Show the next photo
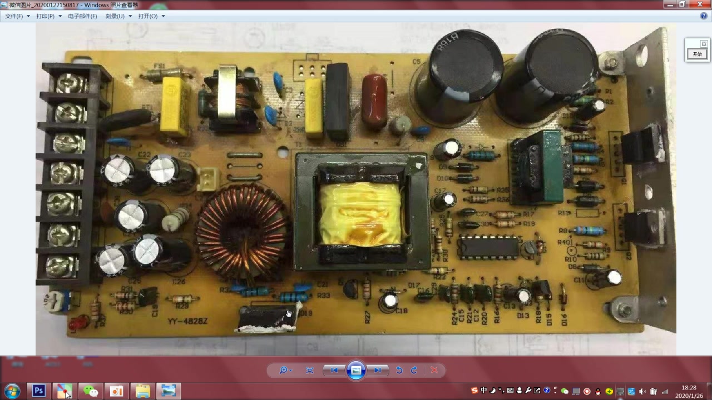The image size is (712, 400). 377,370
